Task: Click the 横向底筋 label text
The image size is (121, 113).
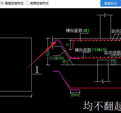Action: [83, 50]
